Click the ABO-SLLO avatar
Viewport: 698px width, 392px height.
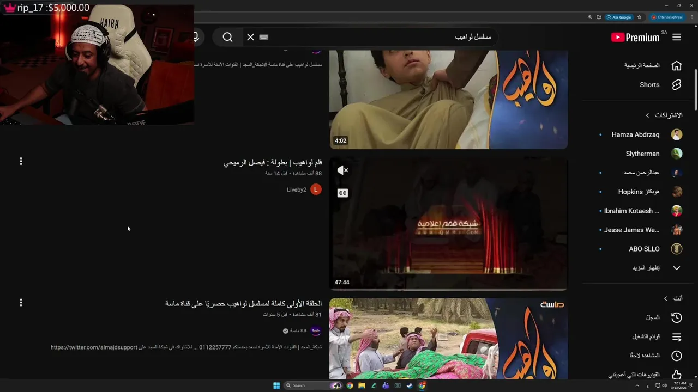click(x=677, y=249)
